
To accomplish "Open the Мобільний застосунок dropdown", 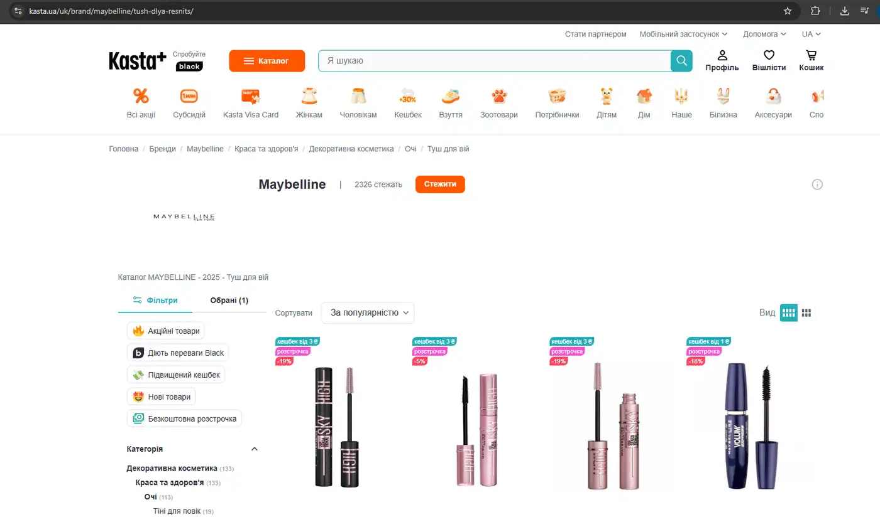I will [x=683, y=34].
